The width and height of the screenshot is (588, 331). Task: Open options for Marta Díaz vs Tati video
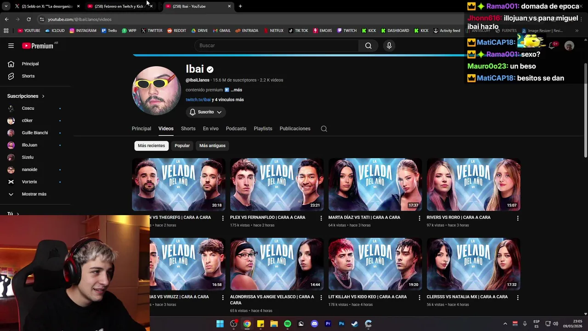pyautogui.click(x=419, y=218)
